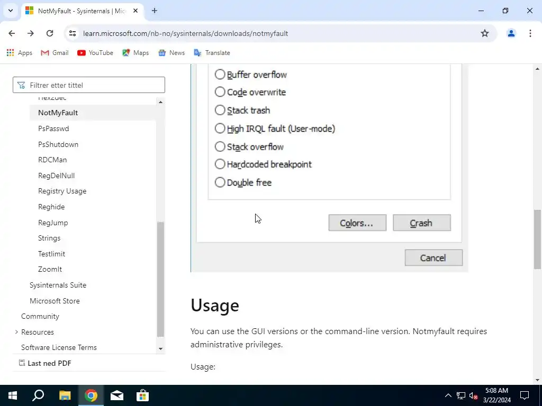The height and width of the screenshot is (406, 542).
Task: Select Buffer overflow radio button
Action: pos(220,74)
